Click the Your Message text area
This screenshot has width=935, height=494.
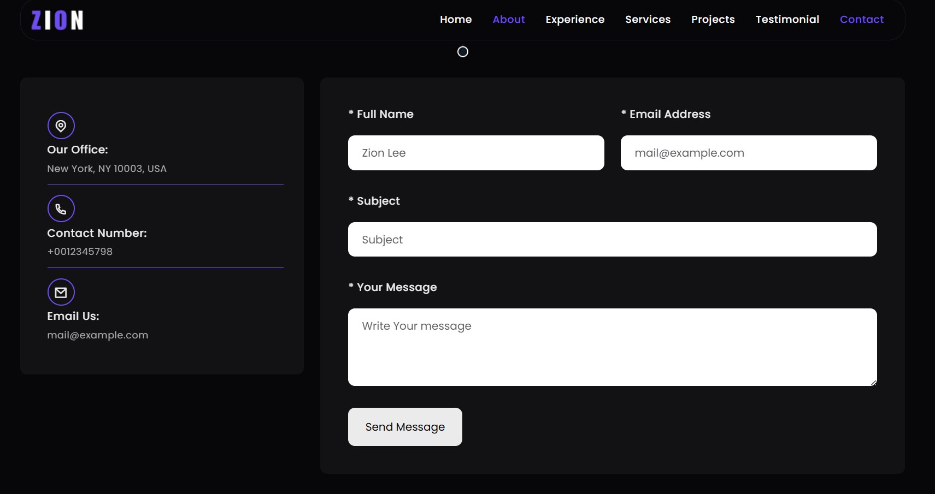(x=612, y=347)
